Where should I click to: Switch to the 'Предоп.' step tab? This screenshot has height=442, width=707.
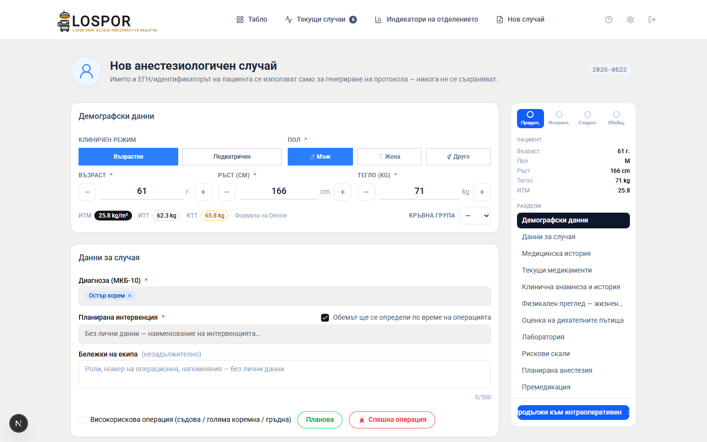[x=530, y=118]
